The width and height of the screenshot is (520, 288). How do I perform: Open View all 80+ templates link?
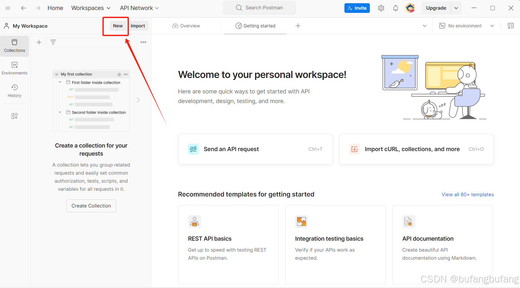468,195
